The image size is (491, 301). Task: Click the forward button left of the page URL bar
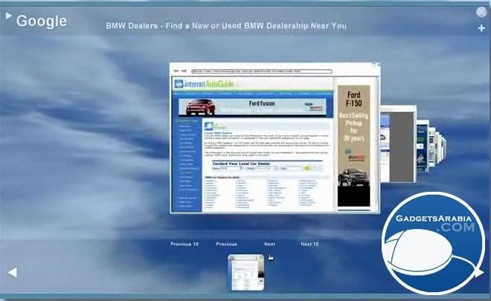point(184,71)
